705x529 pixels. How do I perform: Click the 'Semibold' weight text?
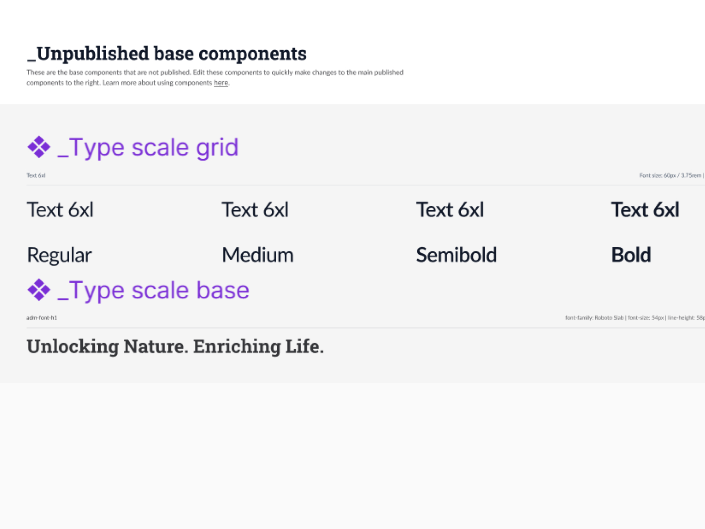pos(456,255)
